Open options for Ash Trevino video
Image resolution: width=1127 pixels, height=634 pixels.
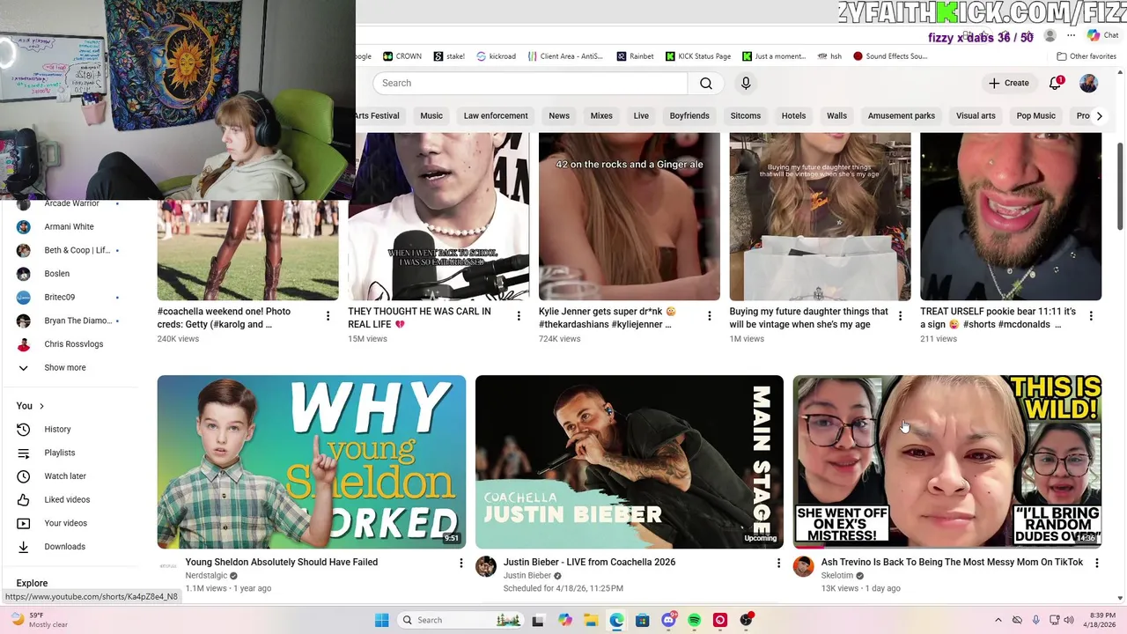[1096, 563]
